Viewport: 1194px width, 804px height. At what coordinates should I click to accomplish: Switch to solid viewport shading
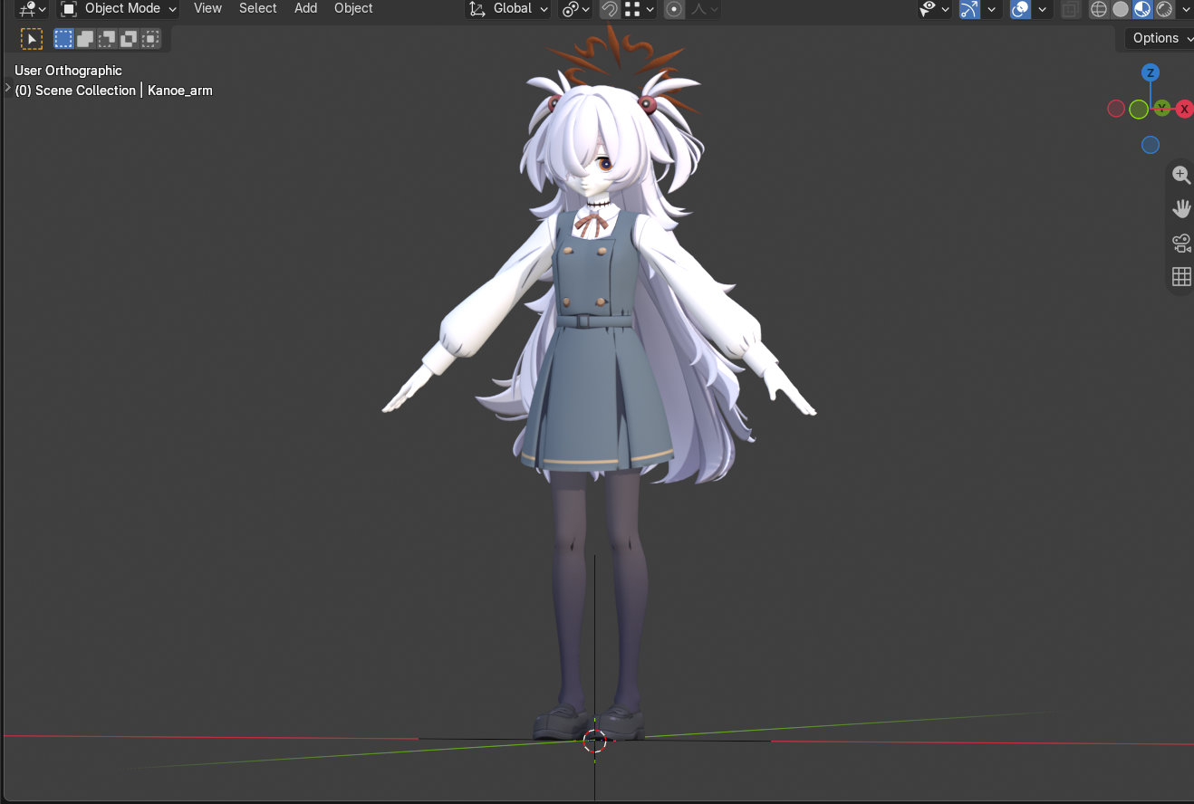coord(1121,9)
